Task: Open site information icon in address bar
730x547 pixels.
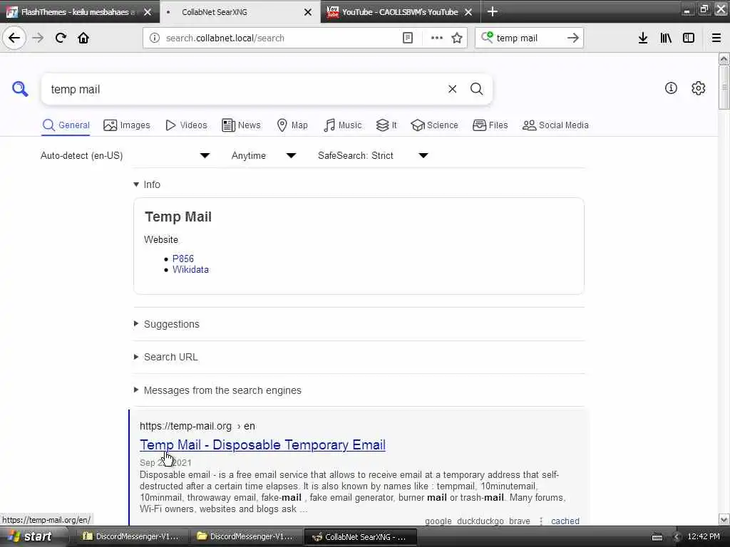Action: [155, 38]
